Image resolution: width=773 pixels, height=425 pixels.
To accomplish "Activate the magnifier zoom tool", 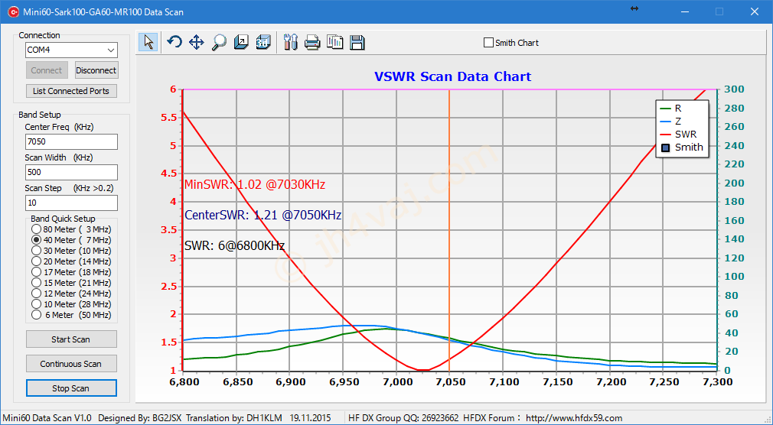I will pos(219,42).
